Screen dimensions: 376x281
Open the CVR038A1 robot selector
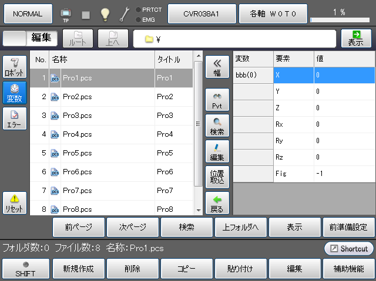[x=202, y=13]
